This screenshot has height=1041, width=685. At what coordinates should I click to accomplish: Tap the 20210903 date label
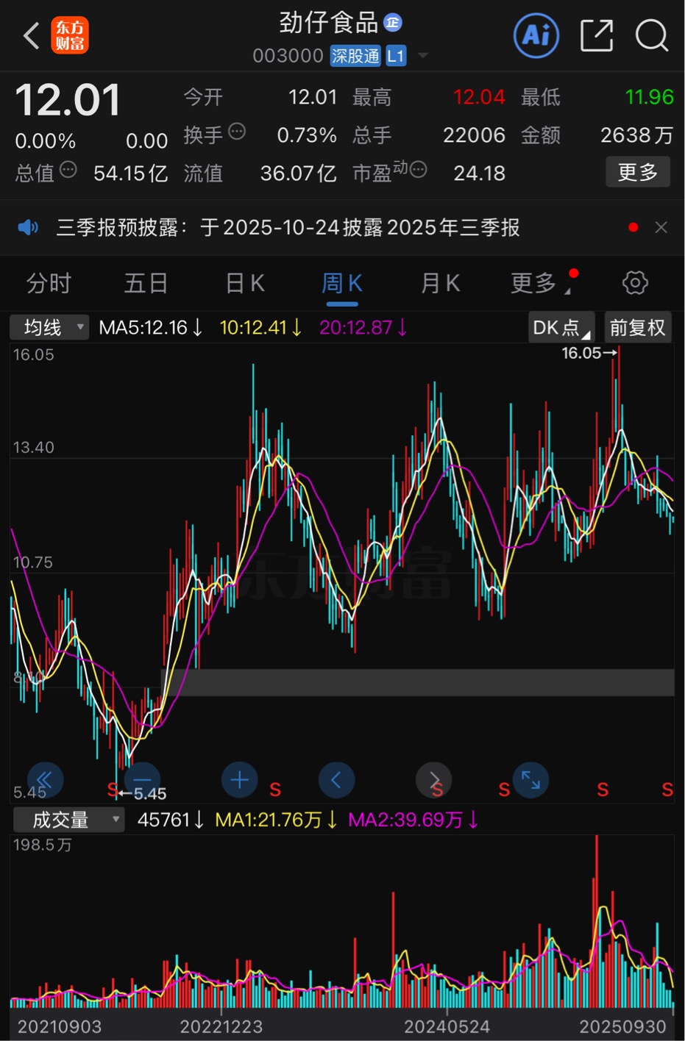click(x=60, y=1027)
